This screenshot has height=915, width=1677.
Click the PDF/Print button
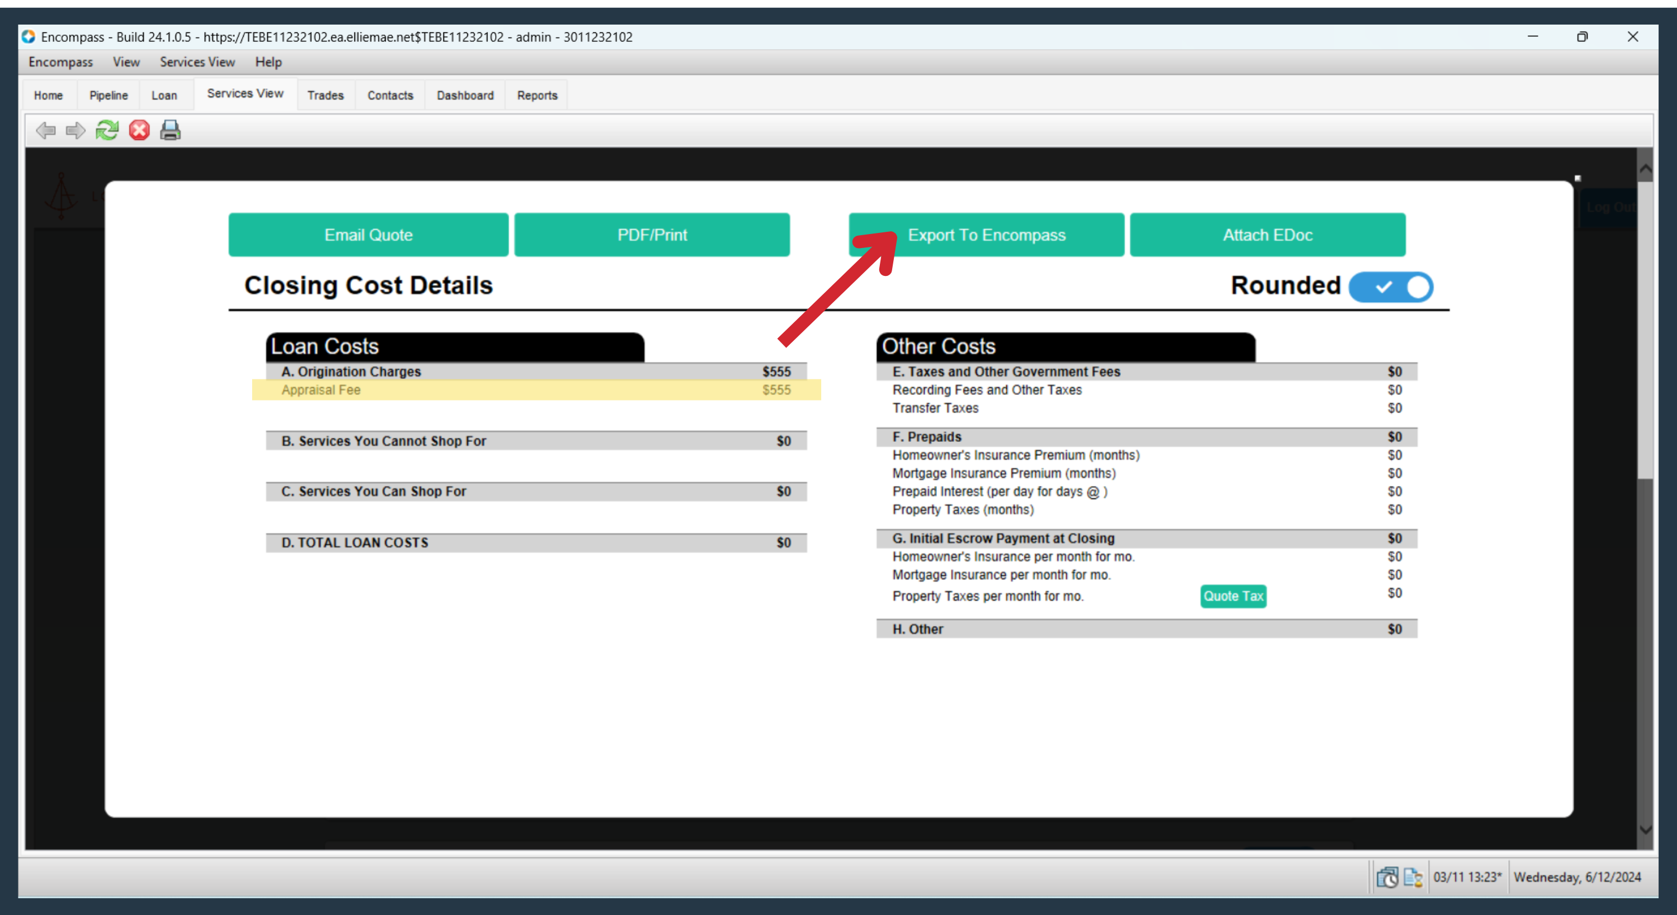(x=652, y=235)
